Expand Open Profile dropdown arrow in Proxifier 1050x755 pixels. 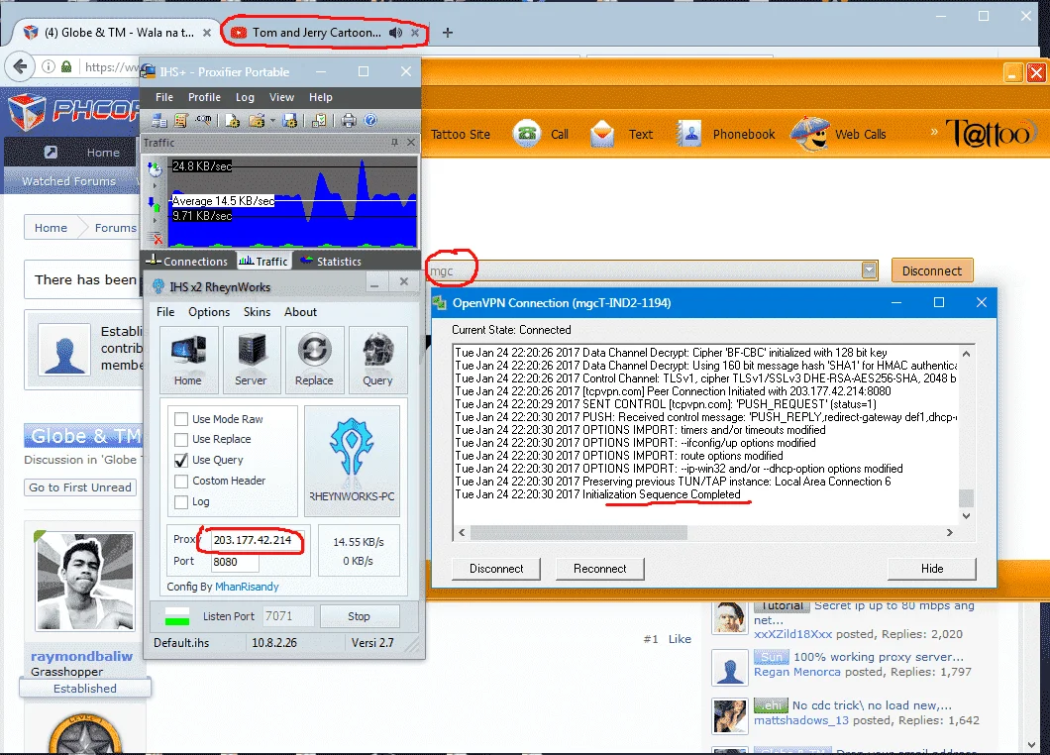[x=271, y=121]
